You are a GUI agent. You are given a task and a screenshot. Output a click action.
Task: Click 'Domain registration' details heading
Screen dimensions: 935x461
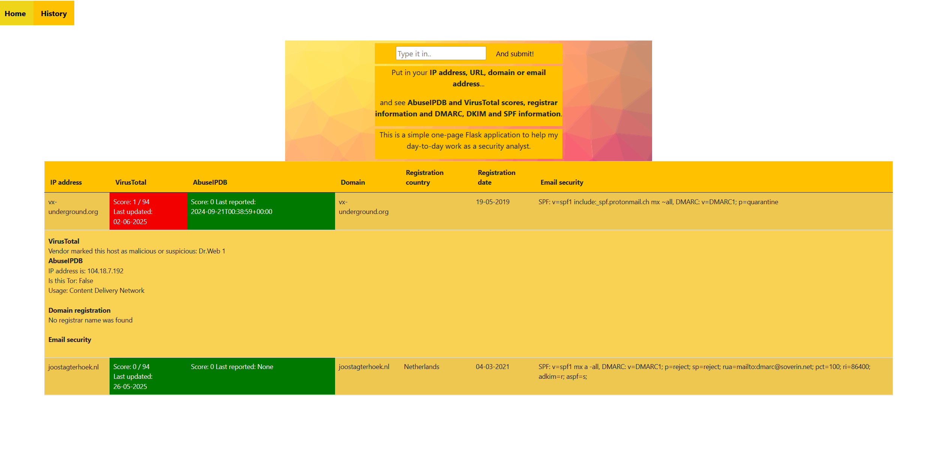[79, 310]
